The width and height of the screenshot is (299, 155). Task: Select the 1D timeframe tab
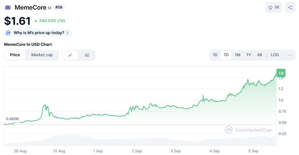pyautogui.click(x=215, y=55)
